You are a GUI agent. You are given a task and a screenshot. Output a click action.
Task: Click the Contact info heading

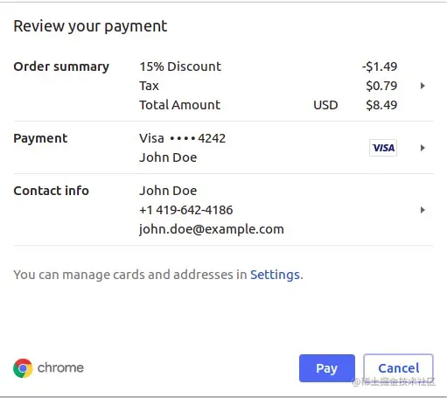pyautogui.click(x=51, y=191)
